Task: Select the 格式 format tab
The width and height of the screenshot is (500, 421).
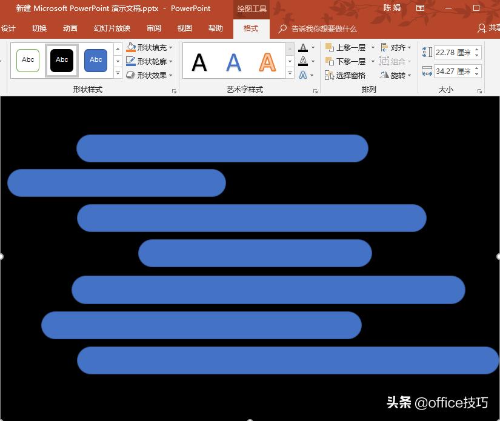Action: (251, 28)
